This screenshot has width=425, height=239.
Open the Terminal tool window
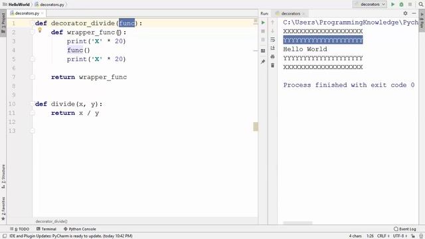46,229
